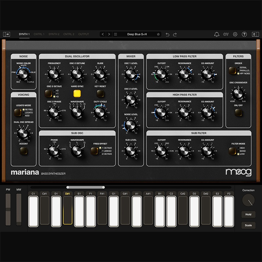
Task: Open the help question mark
Action: pos(244,34)
